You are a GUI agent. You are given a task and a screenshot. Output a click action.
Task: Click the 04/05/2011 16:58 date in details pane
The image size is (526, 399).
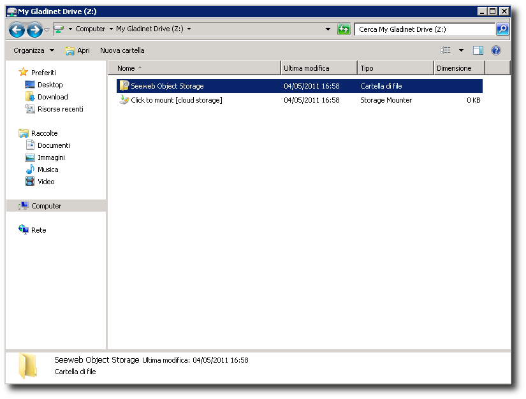pyautogui.click(x=221, y=360)
